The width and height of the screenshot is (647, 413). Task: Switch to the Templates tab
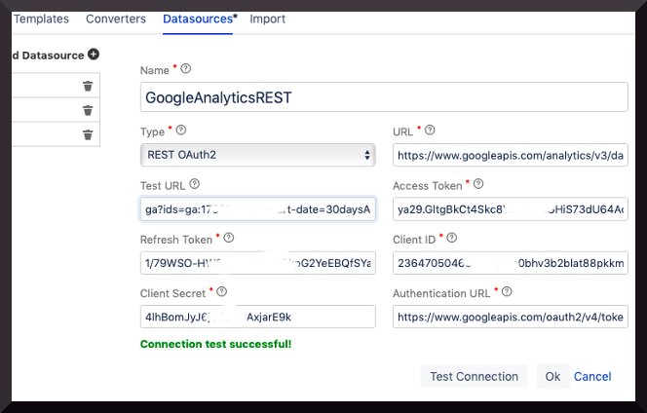point(41,19)
